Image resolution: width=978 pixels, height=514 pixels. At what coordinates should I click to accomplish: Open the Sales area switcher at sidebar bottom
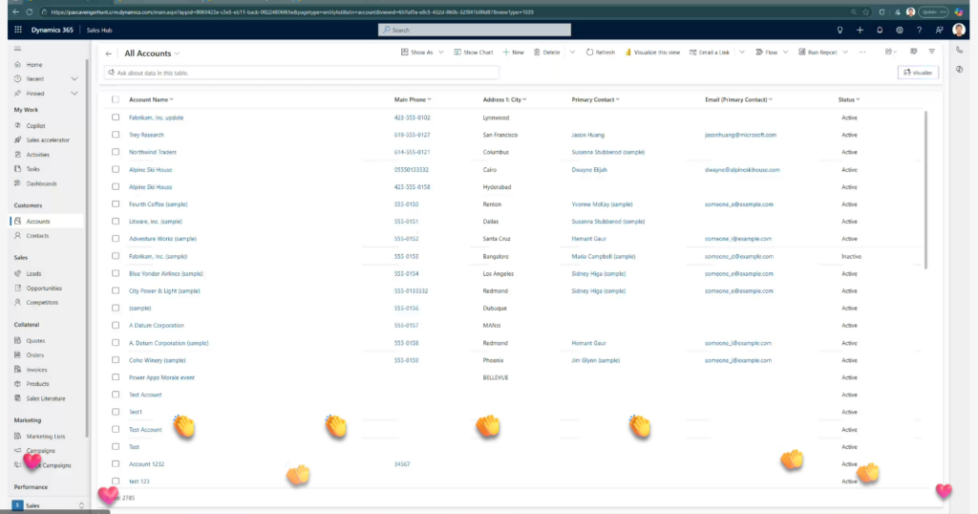(48, 505)
